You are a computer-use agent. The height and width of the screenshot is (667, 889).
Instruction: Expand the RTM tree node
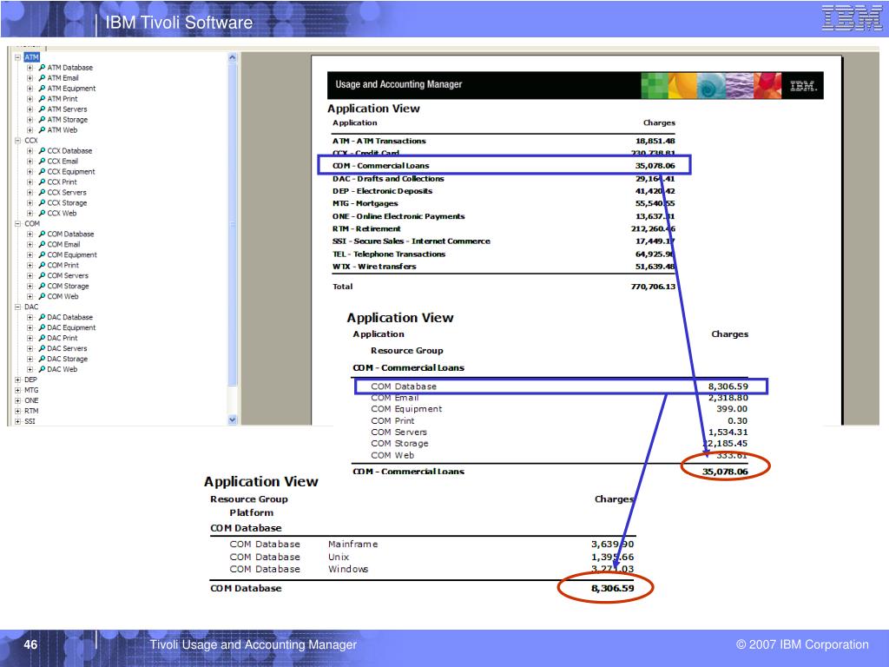[x=17, y=411]
